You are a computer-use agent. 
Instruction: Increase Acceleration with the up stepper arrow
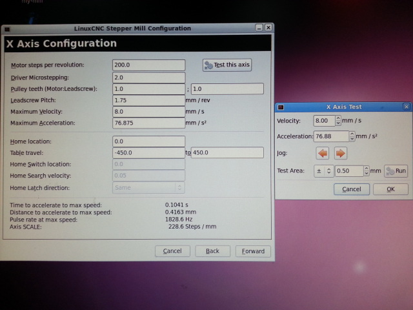point(352,134)
